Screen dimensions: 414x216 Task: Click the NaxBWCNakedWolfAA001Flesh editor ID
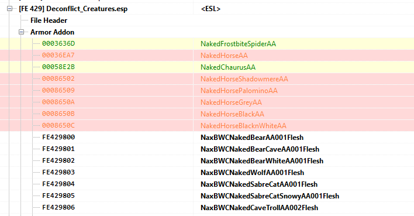[x=253, y=173]
